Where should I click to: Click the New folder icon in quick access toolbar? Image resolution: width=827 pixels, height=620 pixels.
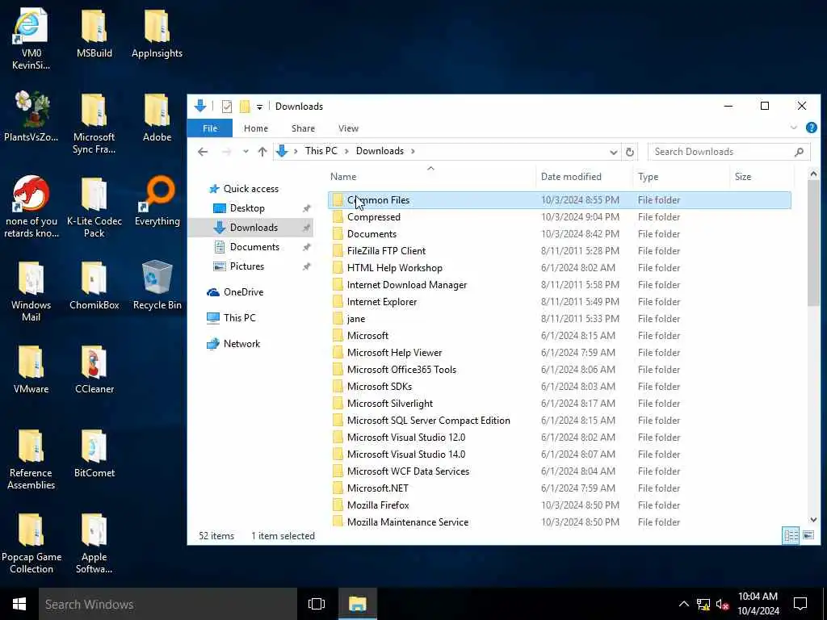[244, 107]
